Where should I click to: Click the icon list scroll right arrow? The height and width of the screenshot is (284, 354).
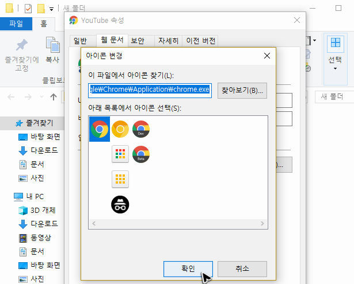pos(262,223)
